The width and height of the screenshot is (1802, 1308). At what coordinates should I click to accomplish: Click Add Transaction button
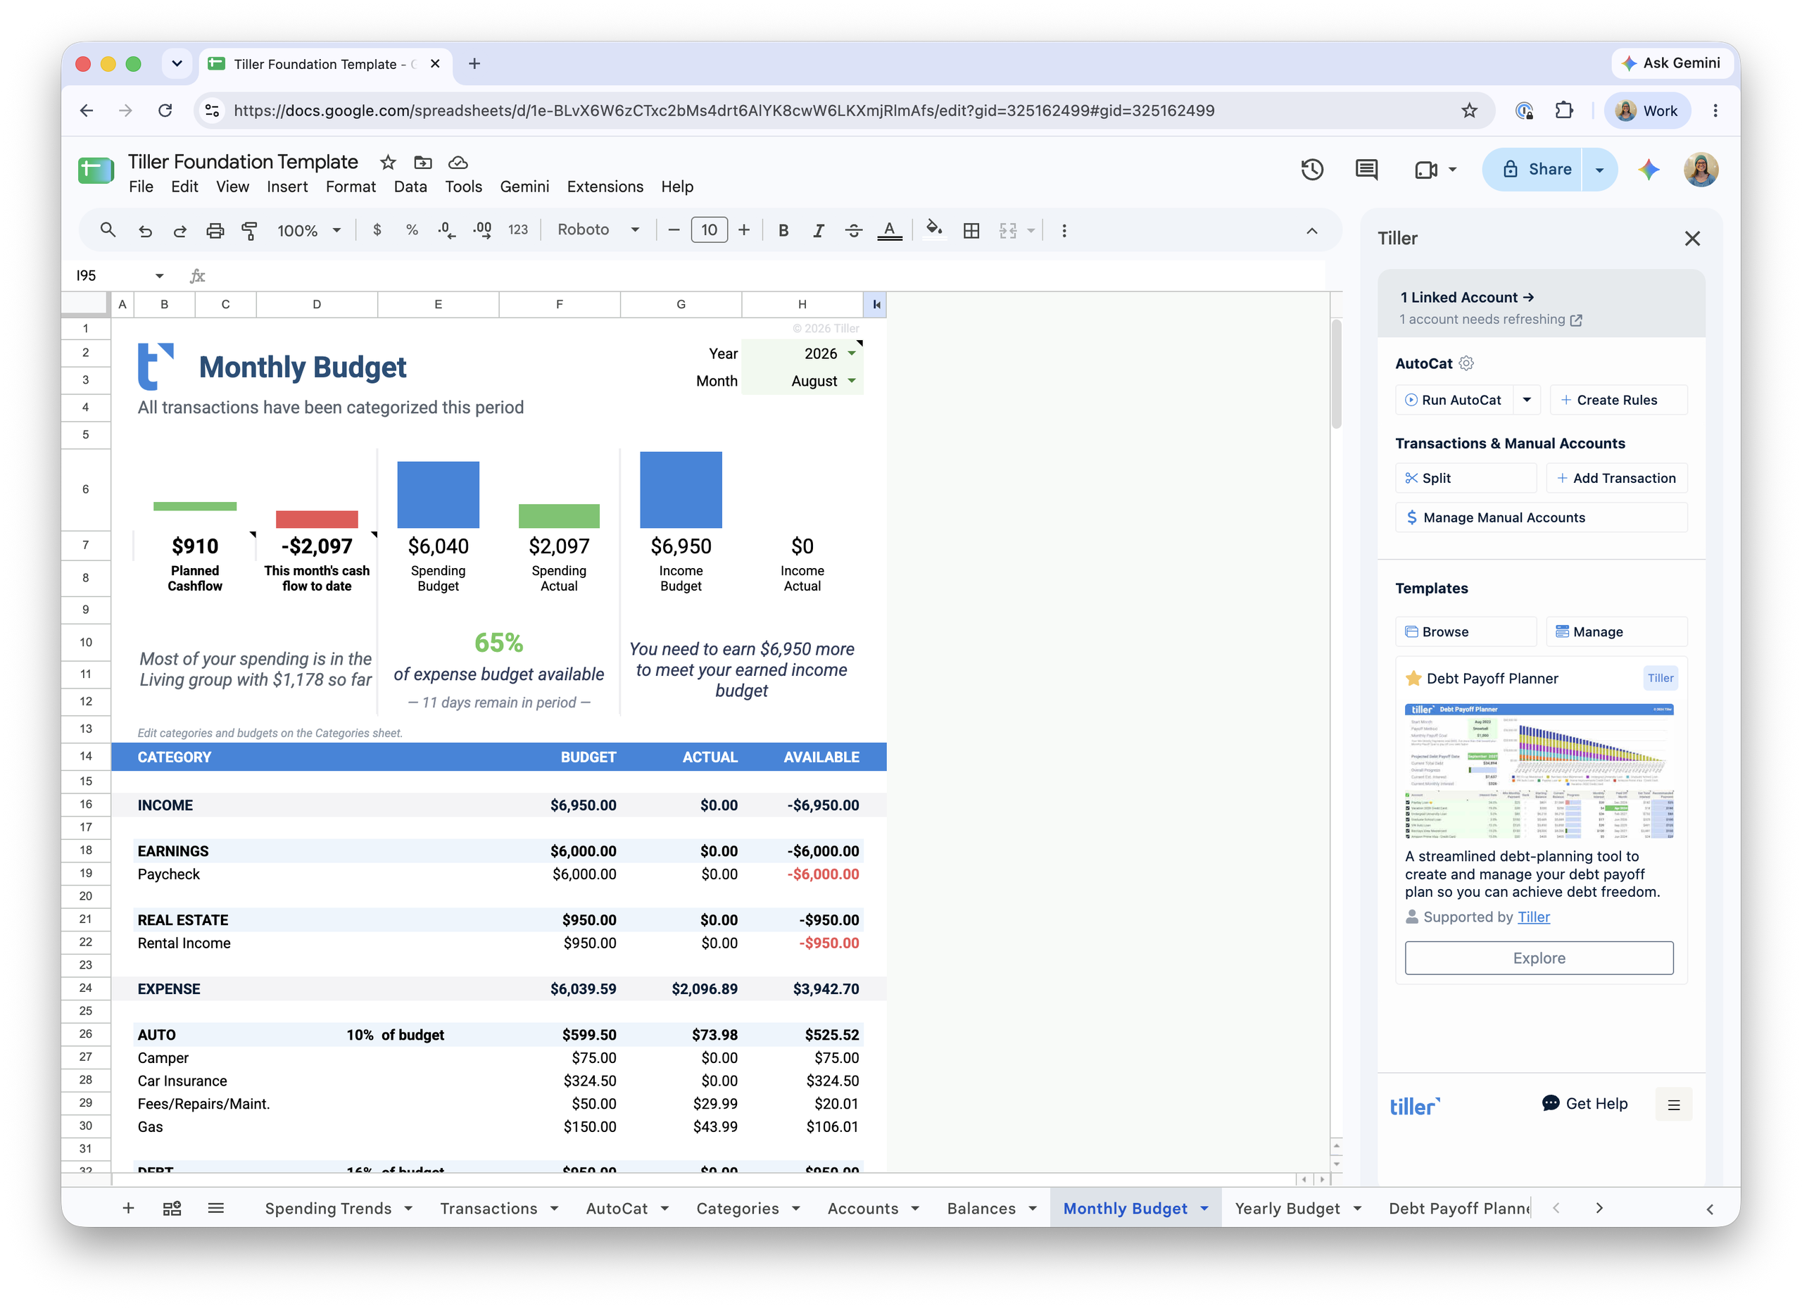tap(1616, 477)
